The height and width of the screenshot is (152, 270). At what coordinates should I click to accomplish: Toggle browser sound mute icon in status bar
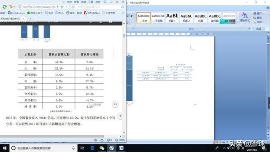[x=96, y=140]
